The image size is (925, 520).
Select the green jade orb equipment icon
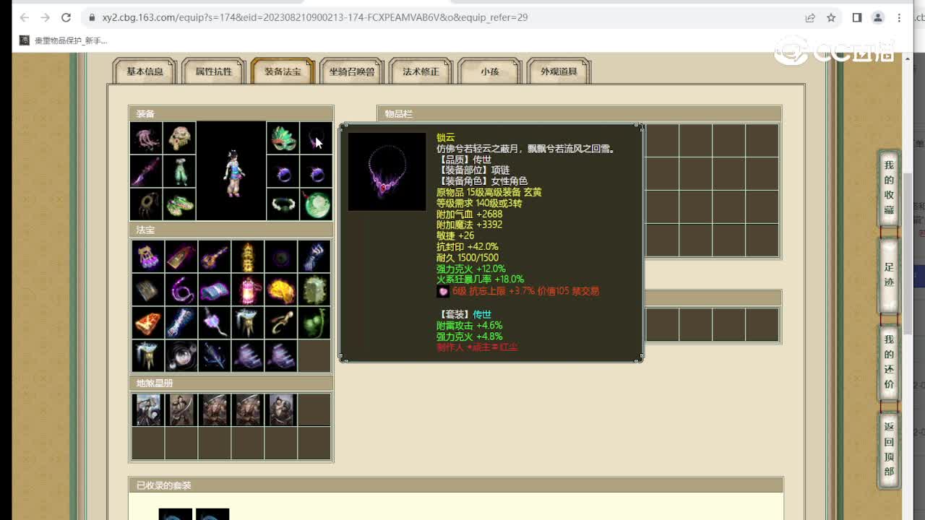click(x=316, y=204)
